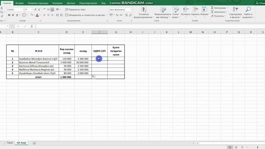Align cell content to top icon
Screen dimensions: 265x149
[44, 10]
